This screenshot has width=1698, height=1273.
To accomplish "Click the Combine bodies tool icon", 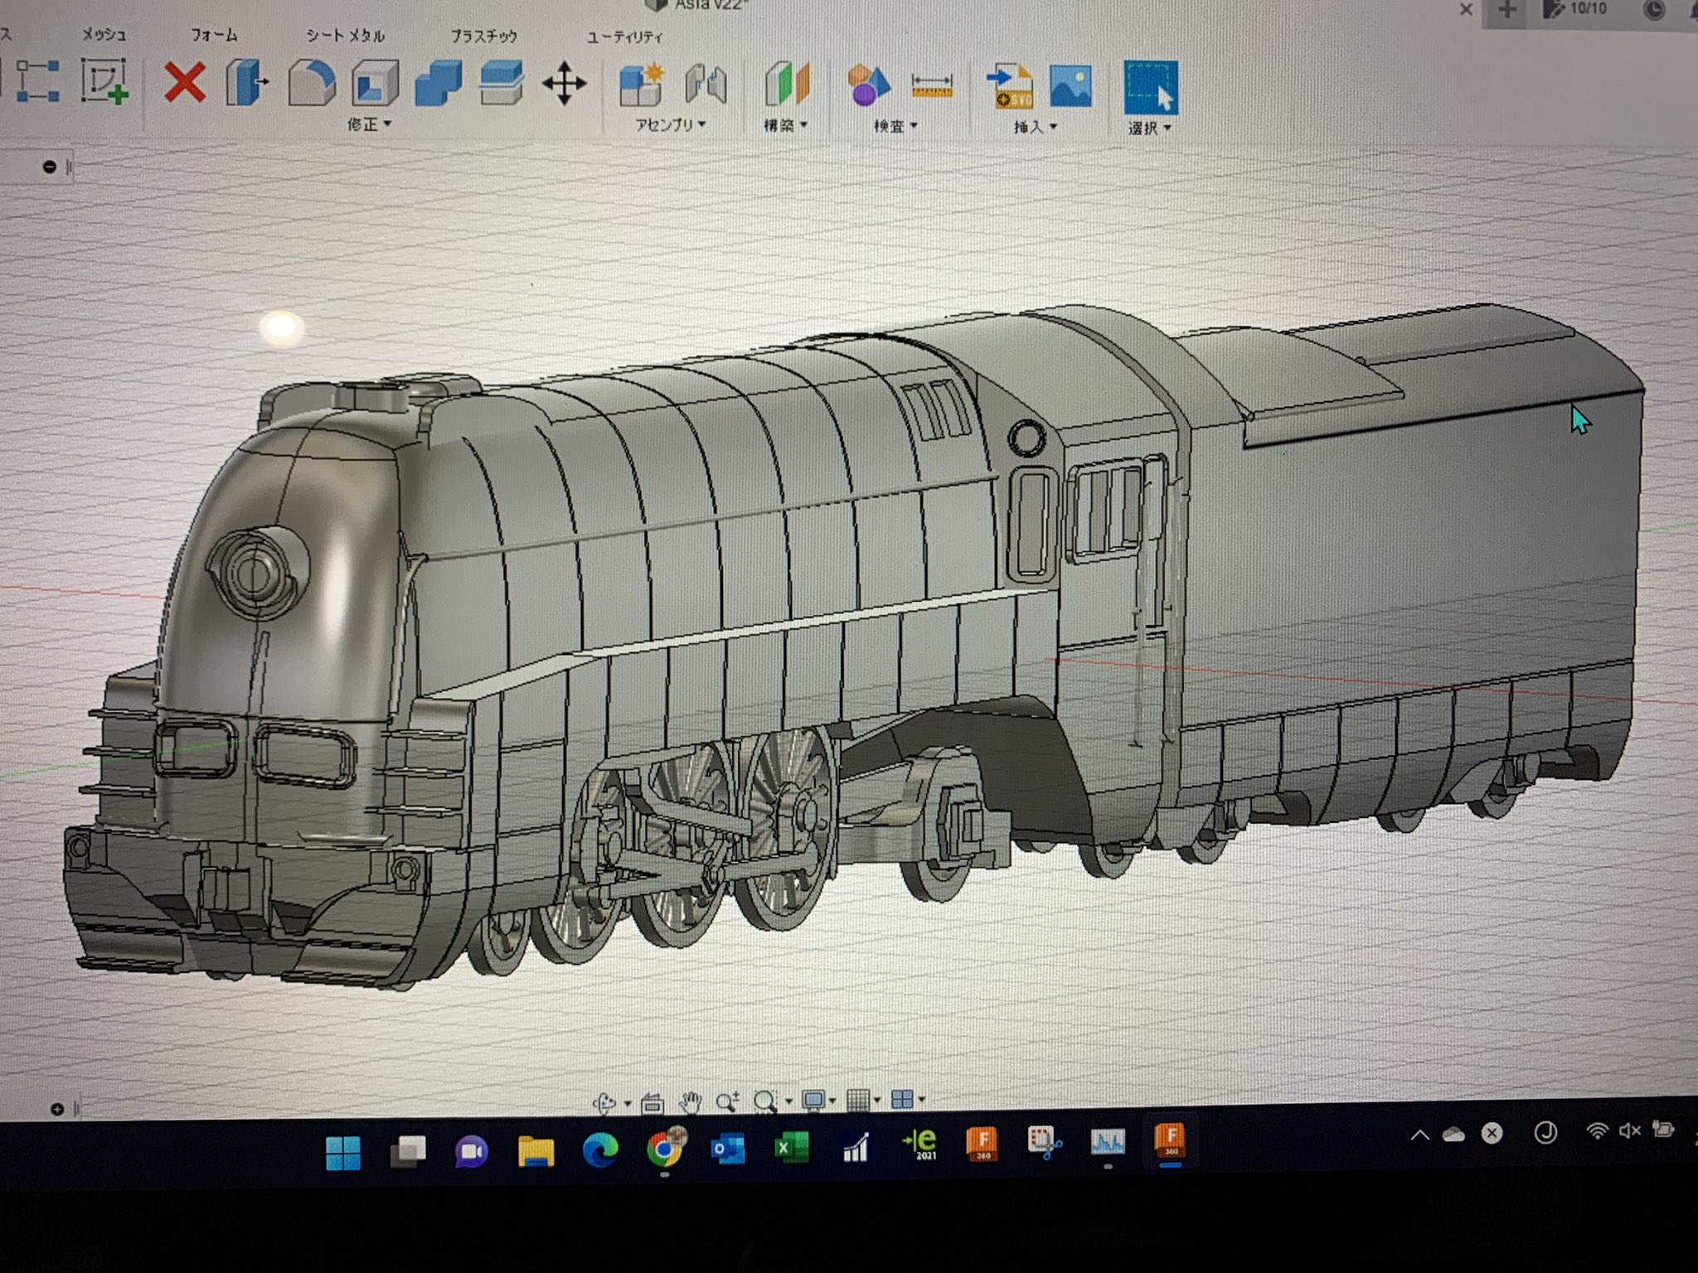I will coord(438,84).
